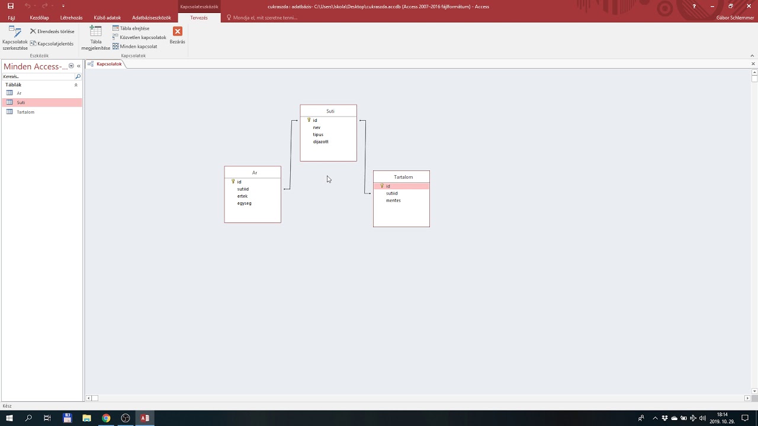The image size is (758, 426).
Task: Select the sutiid field in Tartalom table
Action: pos(402,193)
